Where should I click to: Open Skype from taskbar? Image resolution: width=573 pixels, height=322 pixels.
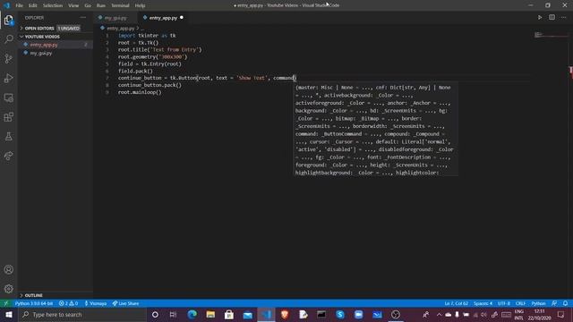click(x=340, y=314)
